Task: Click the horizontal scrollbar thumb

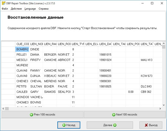Action: pyautogui.click(x=7, y=109)
